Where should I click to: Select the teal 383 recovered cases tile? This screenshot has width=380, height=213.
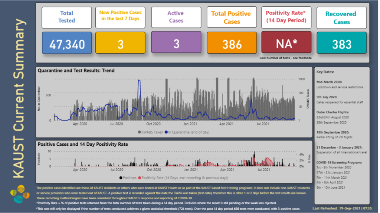[x=341, y=44]
